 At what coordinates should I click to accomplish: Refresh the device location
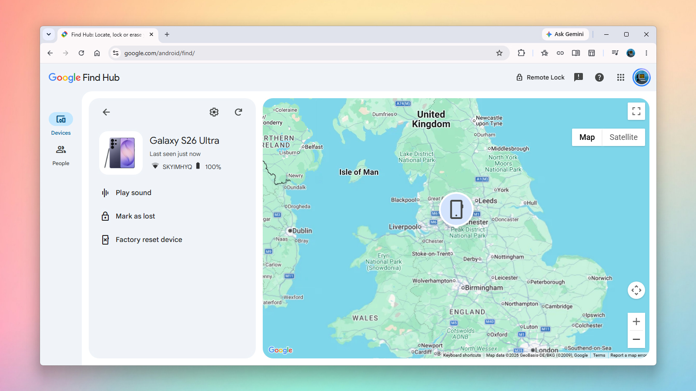click(238, 112)
